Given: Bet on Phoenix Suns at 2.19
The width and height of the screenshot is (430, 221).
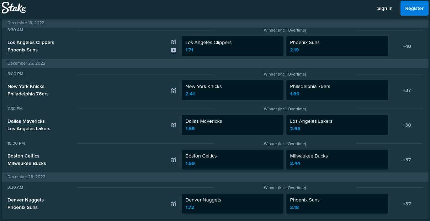Looking at the screenshot, I should pos(337,46).
